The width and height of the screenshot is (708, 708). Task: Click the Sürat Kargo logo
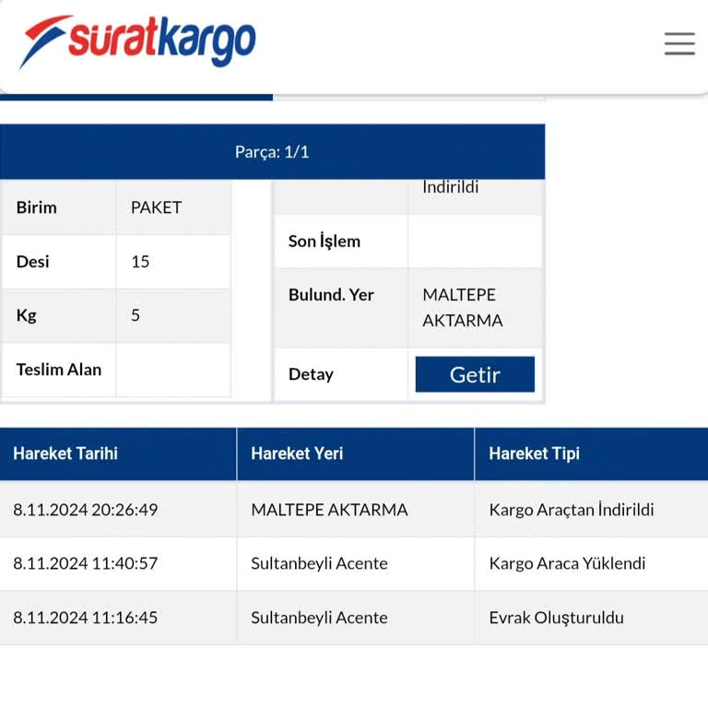(x=137, y=41)
